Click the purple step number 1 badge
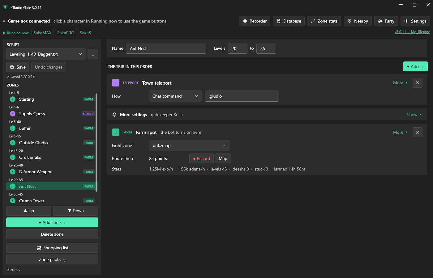 [116, 83]
